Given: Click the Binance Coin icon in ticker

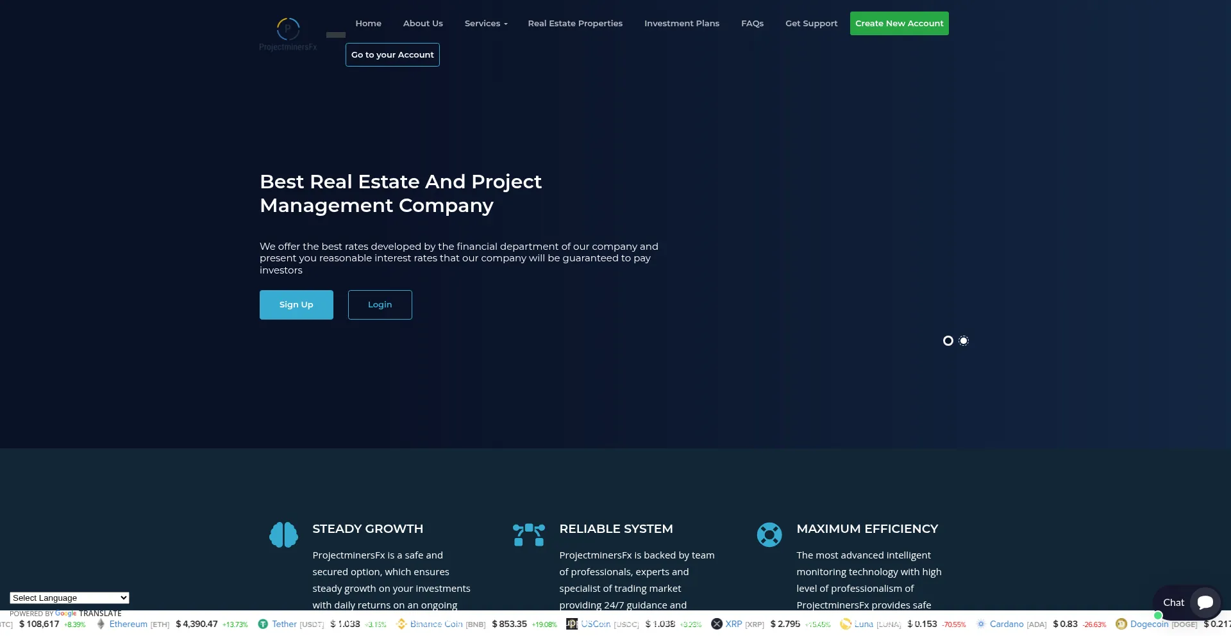Looking at the screenshot, I should 401,624.
